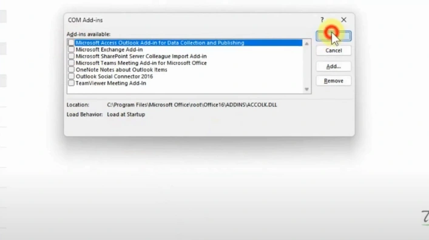This screenshot has width=429, height=240.
Task: Click the ACCOLK.DLL location path text
Action: pos(192,105)
